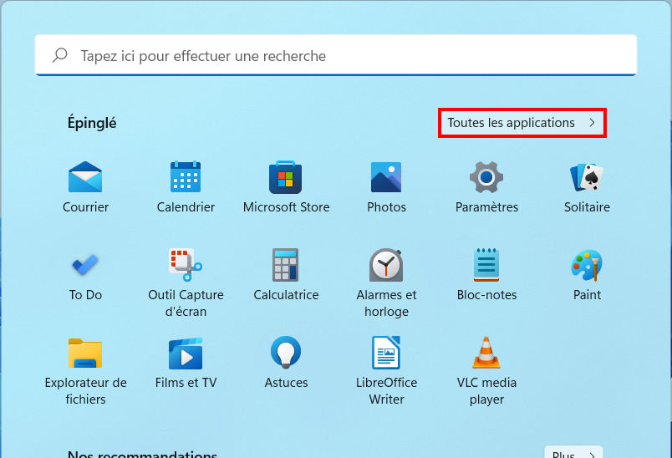The image size is (672, 458).
Task: Launch Bloc-notes notepad
Action: 486,275
